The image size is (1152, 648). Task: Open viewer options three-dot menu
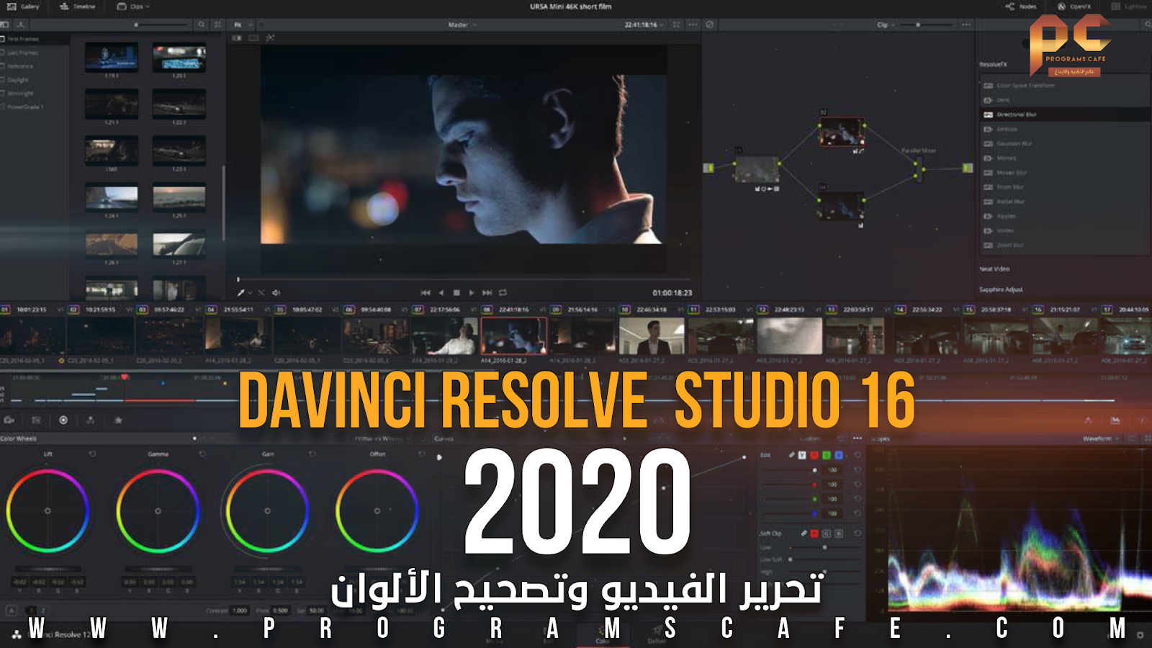(x=693, y=24)
